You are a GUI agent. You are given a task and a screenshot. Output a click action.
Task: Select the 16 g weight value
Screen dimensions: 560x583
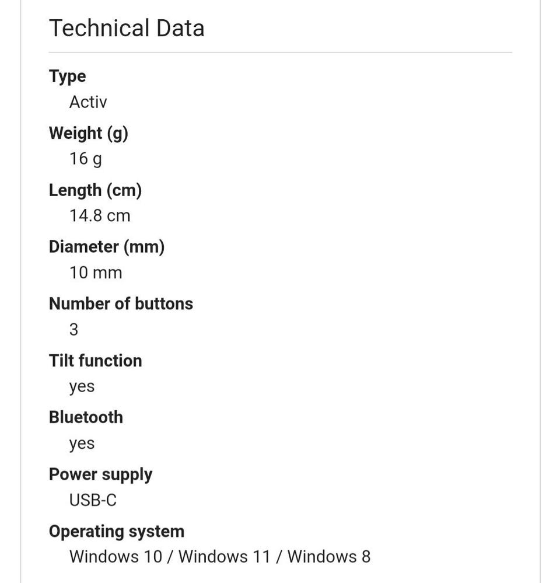[x=86, y=159]
